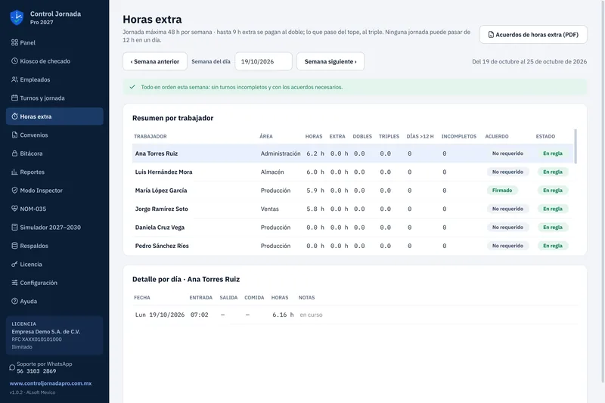Click the ESTADO column header

pos(545,137)
